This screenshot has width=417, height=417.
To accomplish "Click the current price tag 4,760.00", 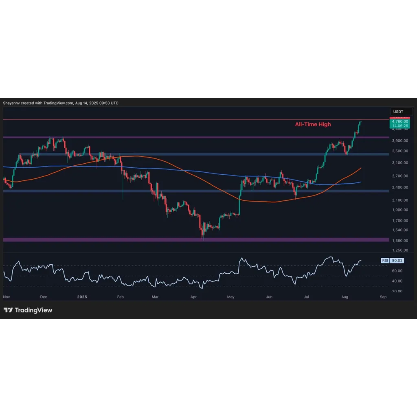I will pyautogui.click(x=400, y=121).
